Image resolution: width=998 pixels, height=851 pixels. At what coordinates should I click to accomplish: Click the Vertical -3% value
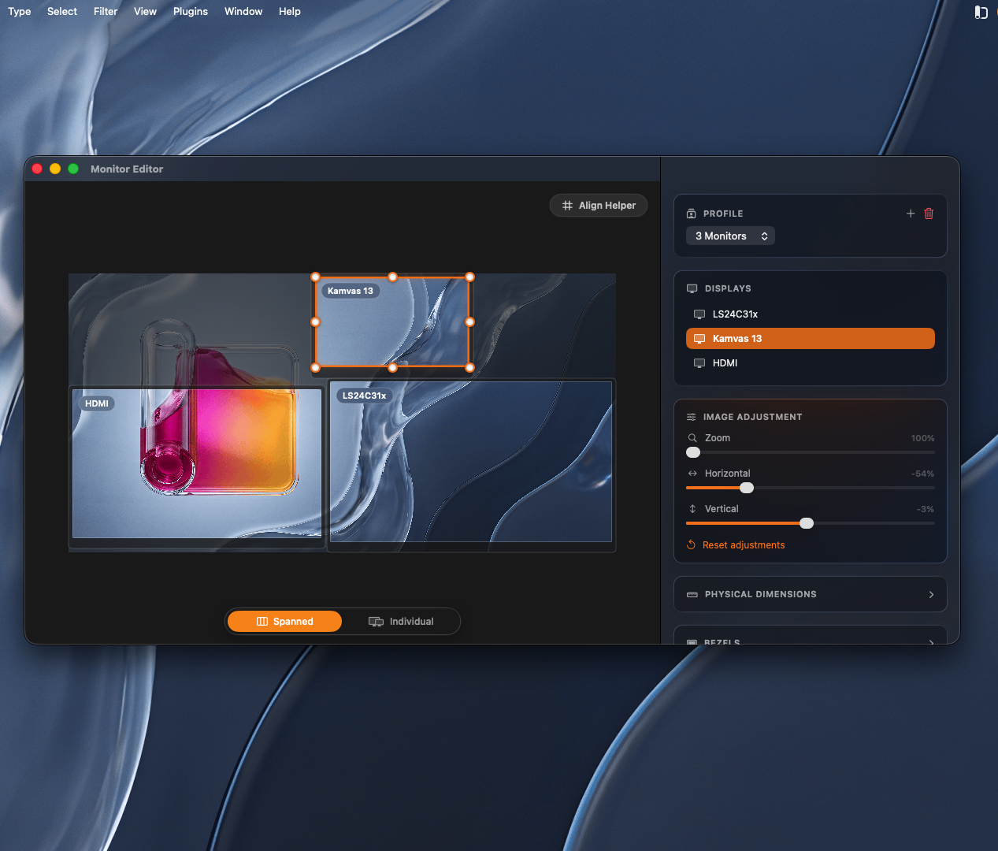[x=925, y=509]
